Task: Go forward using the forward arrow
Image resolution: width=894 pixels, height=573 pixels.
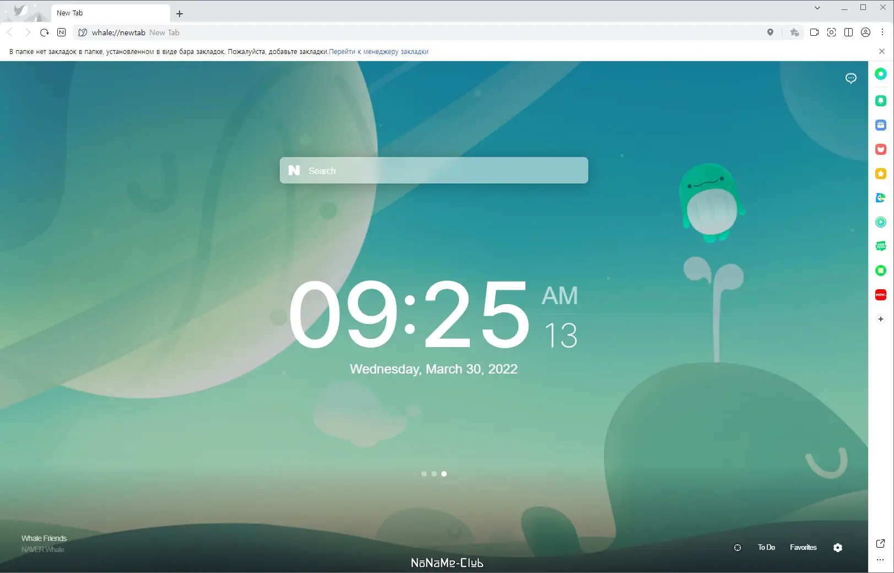Action: (x=28, y=33)
